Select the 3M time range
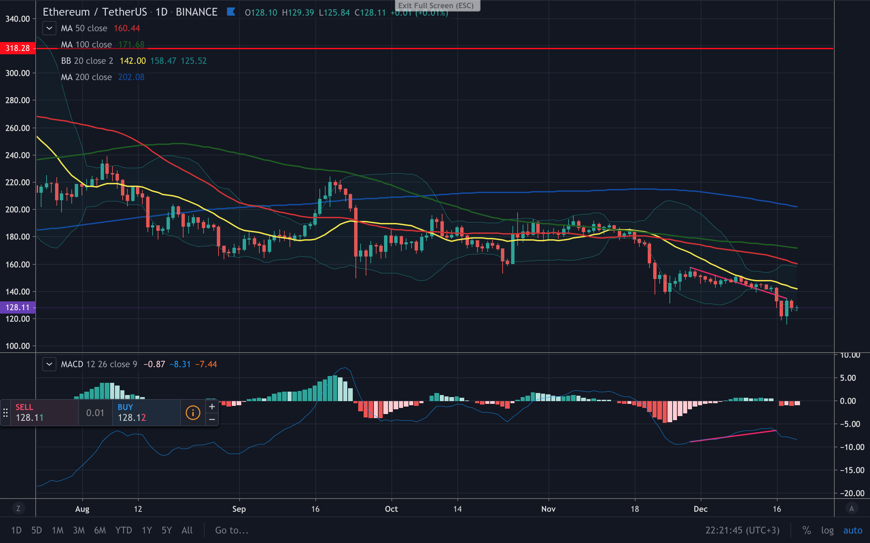The height and width of the screenshot is (543, 870). pos(79,530)
